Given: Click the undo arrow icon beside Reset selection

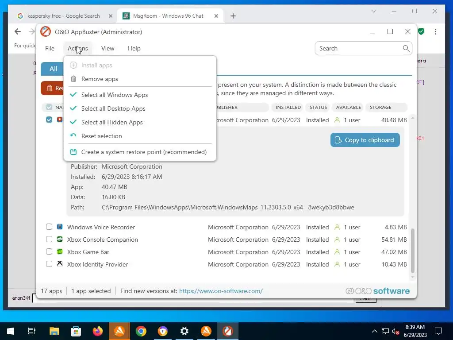Looking at the screenshot, I should pos(73,135).
